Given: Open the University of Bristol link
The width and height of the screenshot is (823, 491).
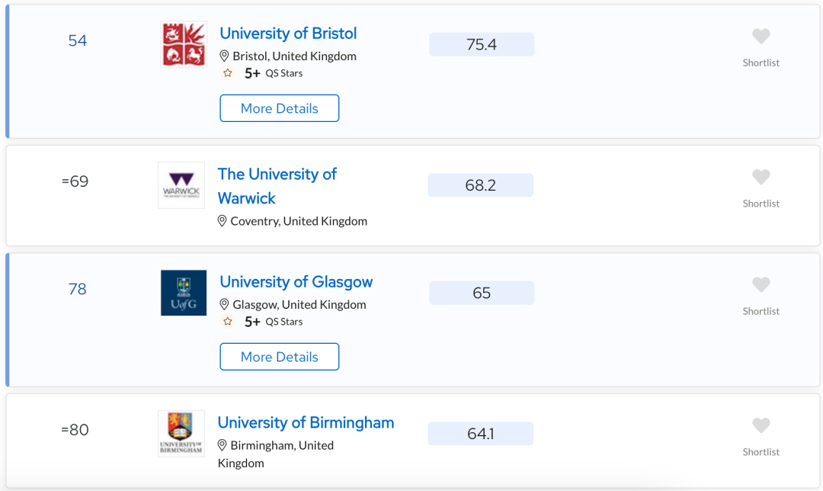Looking at the screenshot, I should click(x=288, y=33).
